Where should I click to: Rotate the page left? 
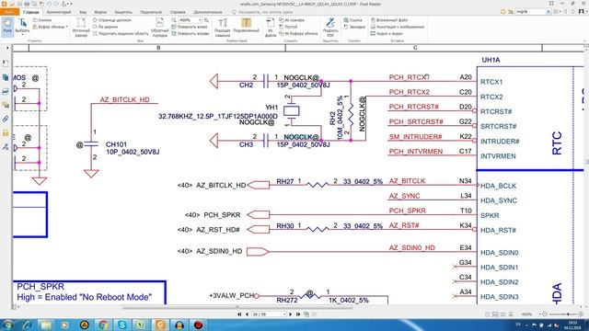190,27
